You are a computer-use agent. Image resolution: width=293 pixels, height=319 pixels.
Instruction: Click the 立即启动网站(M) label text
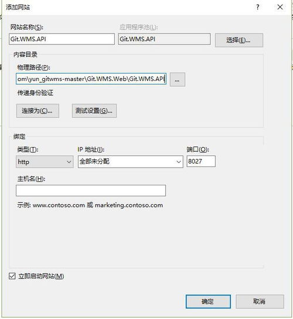tap(41, 276)
